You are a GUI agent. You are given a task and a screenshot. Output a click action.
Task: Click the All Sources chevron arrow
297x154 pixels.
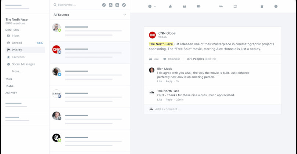pos(125,15)
